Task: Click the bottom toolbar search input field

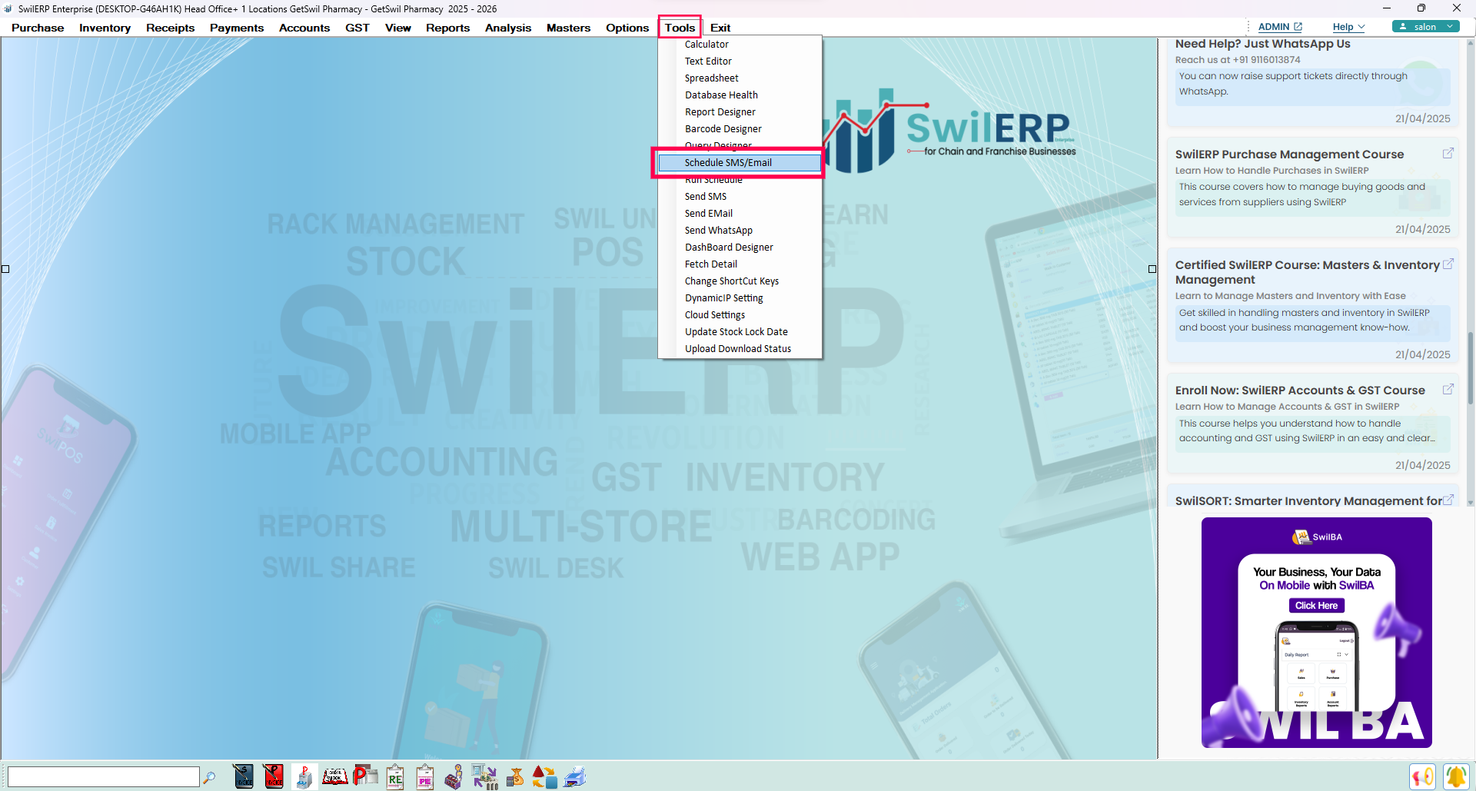Action: [x=103, y=777]
